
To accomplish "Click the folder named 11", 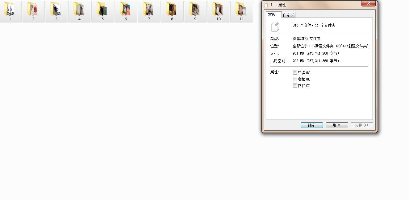I will pos(241,10).
